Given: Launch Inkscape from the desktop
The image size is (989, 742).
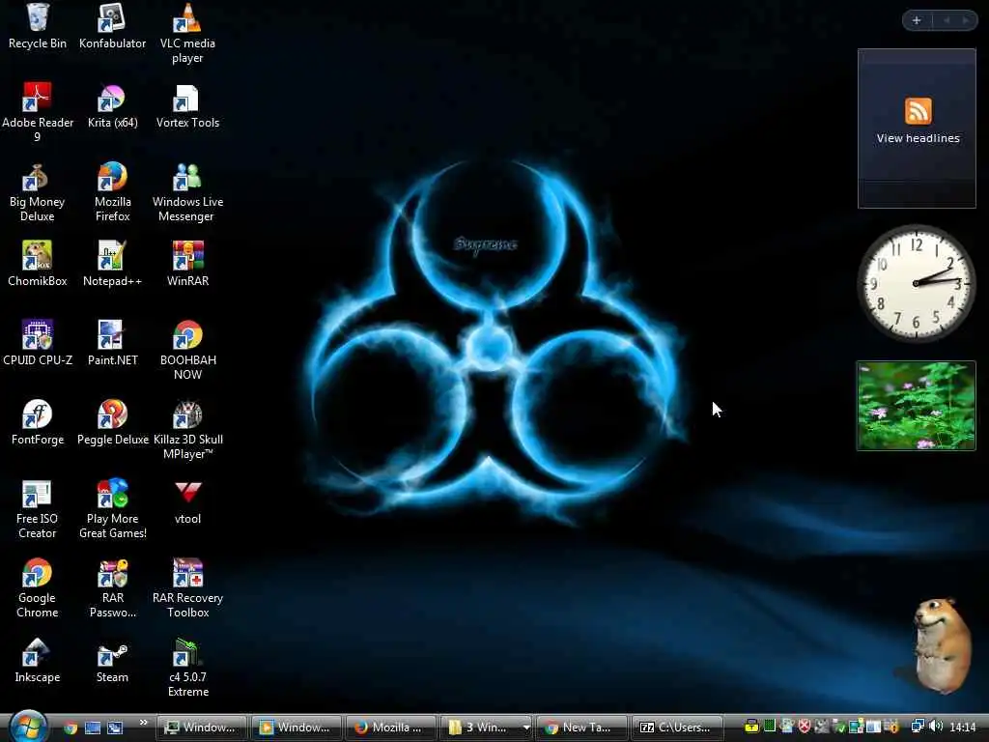Looking at the screenshot, I should (38, 661).
